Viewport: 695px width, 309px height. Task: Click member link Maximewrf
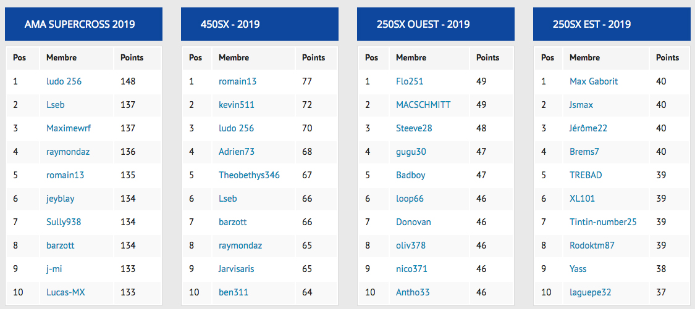click(x=69, y=128)
